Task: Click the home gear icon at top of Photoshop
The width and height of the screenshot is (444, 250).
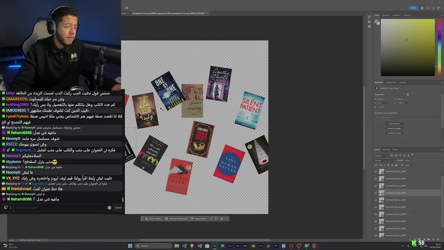Action: (127, 8)
